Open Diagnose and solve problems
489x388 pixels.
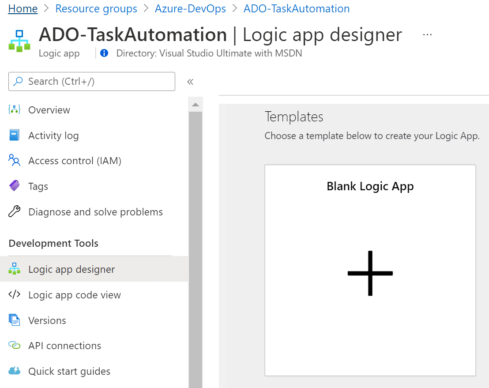94,212
